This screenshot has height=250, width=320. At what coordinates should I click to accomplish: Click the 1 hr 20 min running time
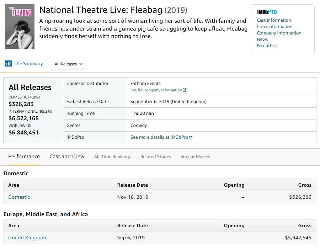tap(142, 113)
